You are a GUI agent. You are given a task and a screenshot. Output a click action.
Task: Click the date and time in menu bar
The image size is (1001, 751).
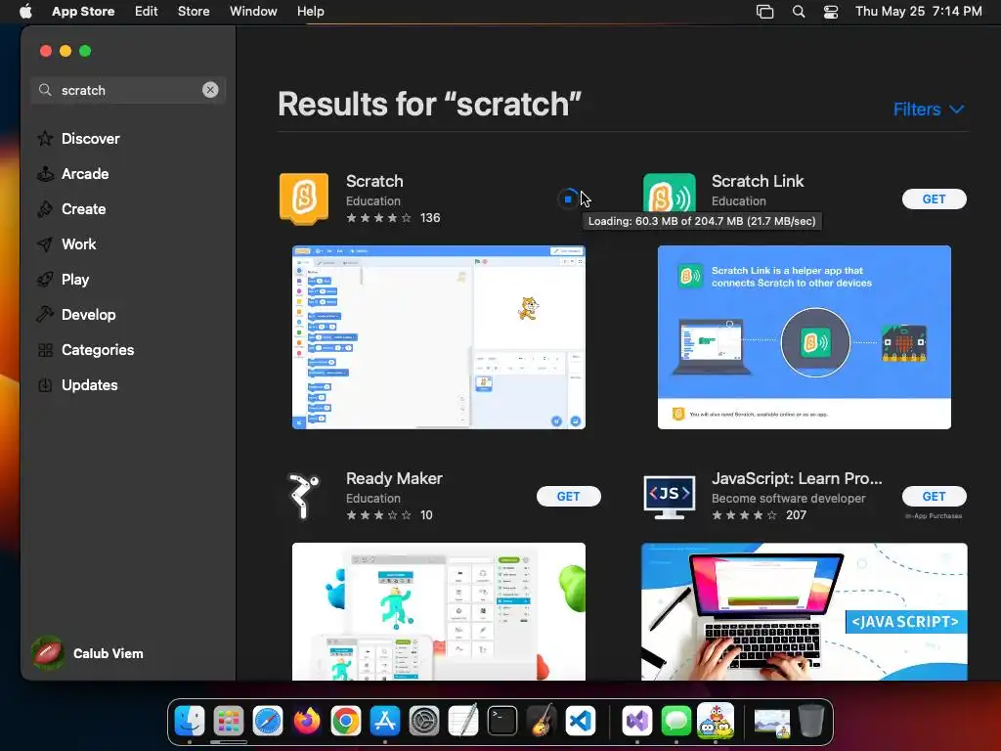click(918, 11)
